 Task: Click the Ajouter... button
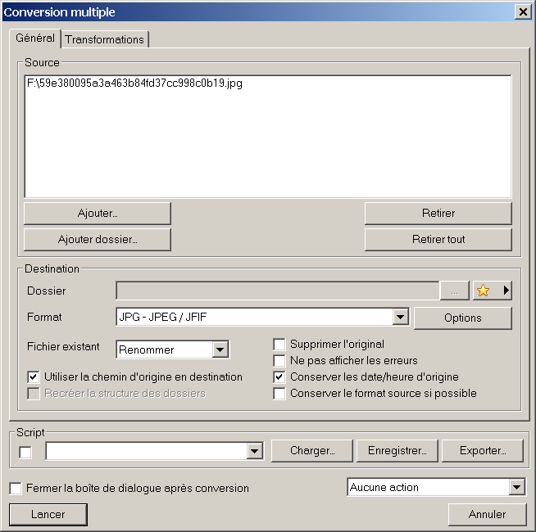coord(98,214)
